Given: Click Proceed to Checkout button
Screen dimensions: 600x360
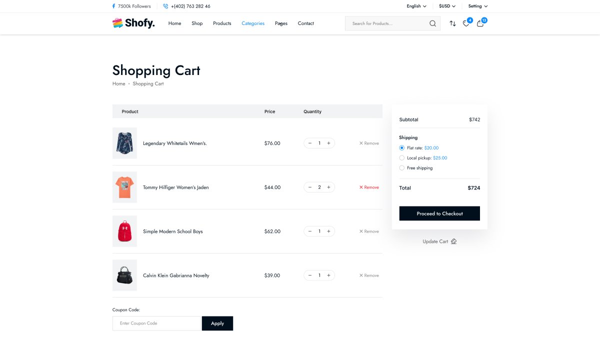Looking at the screenshot, I should tap(439, 213).
